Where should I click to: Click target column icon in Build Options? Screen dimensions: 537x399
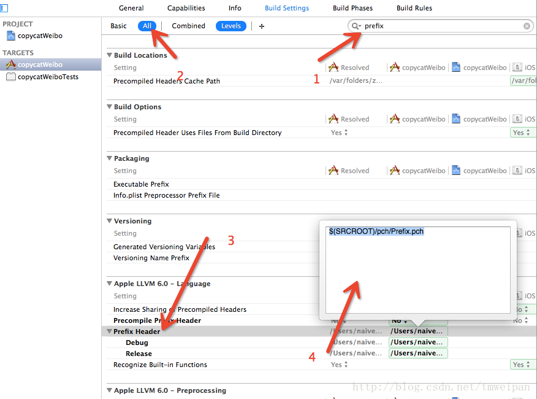(395, 118)
